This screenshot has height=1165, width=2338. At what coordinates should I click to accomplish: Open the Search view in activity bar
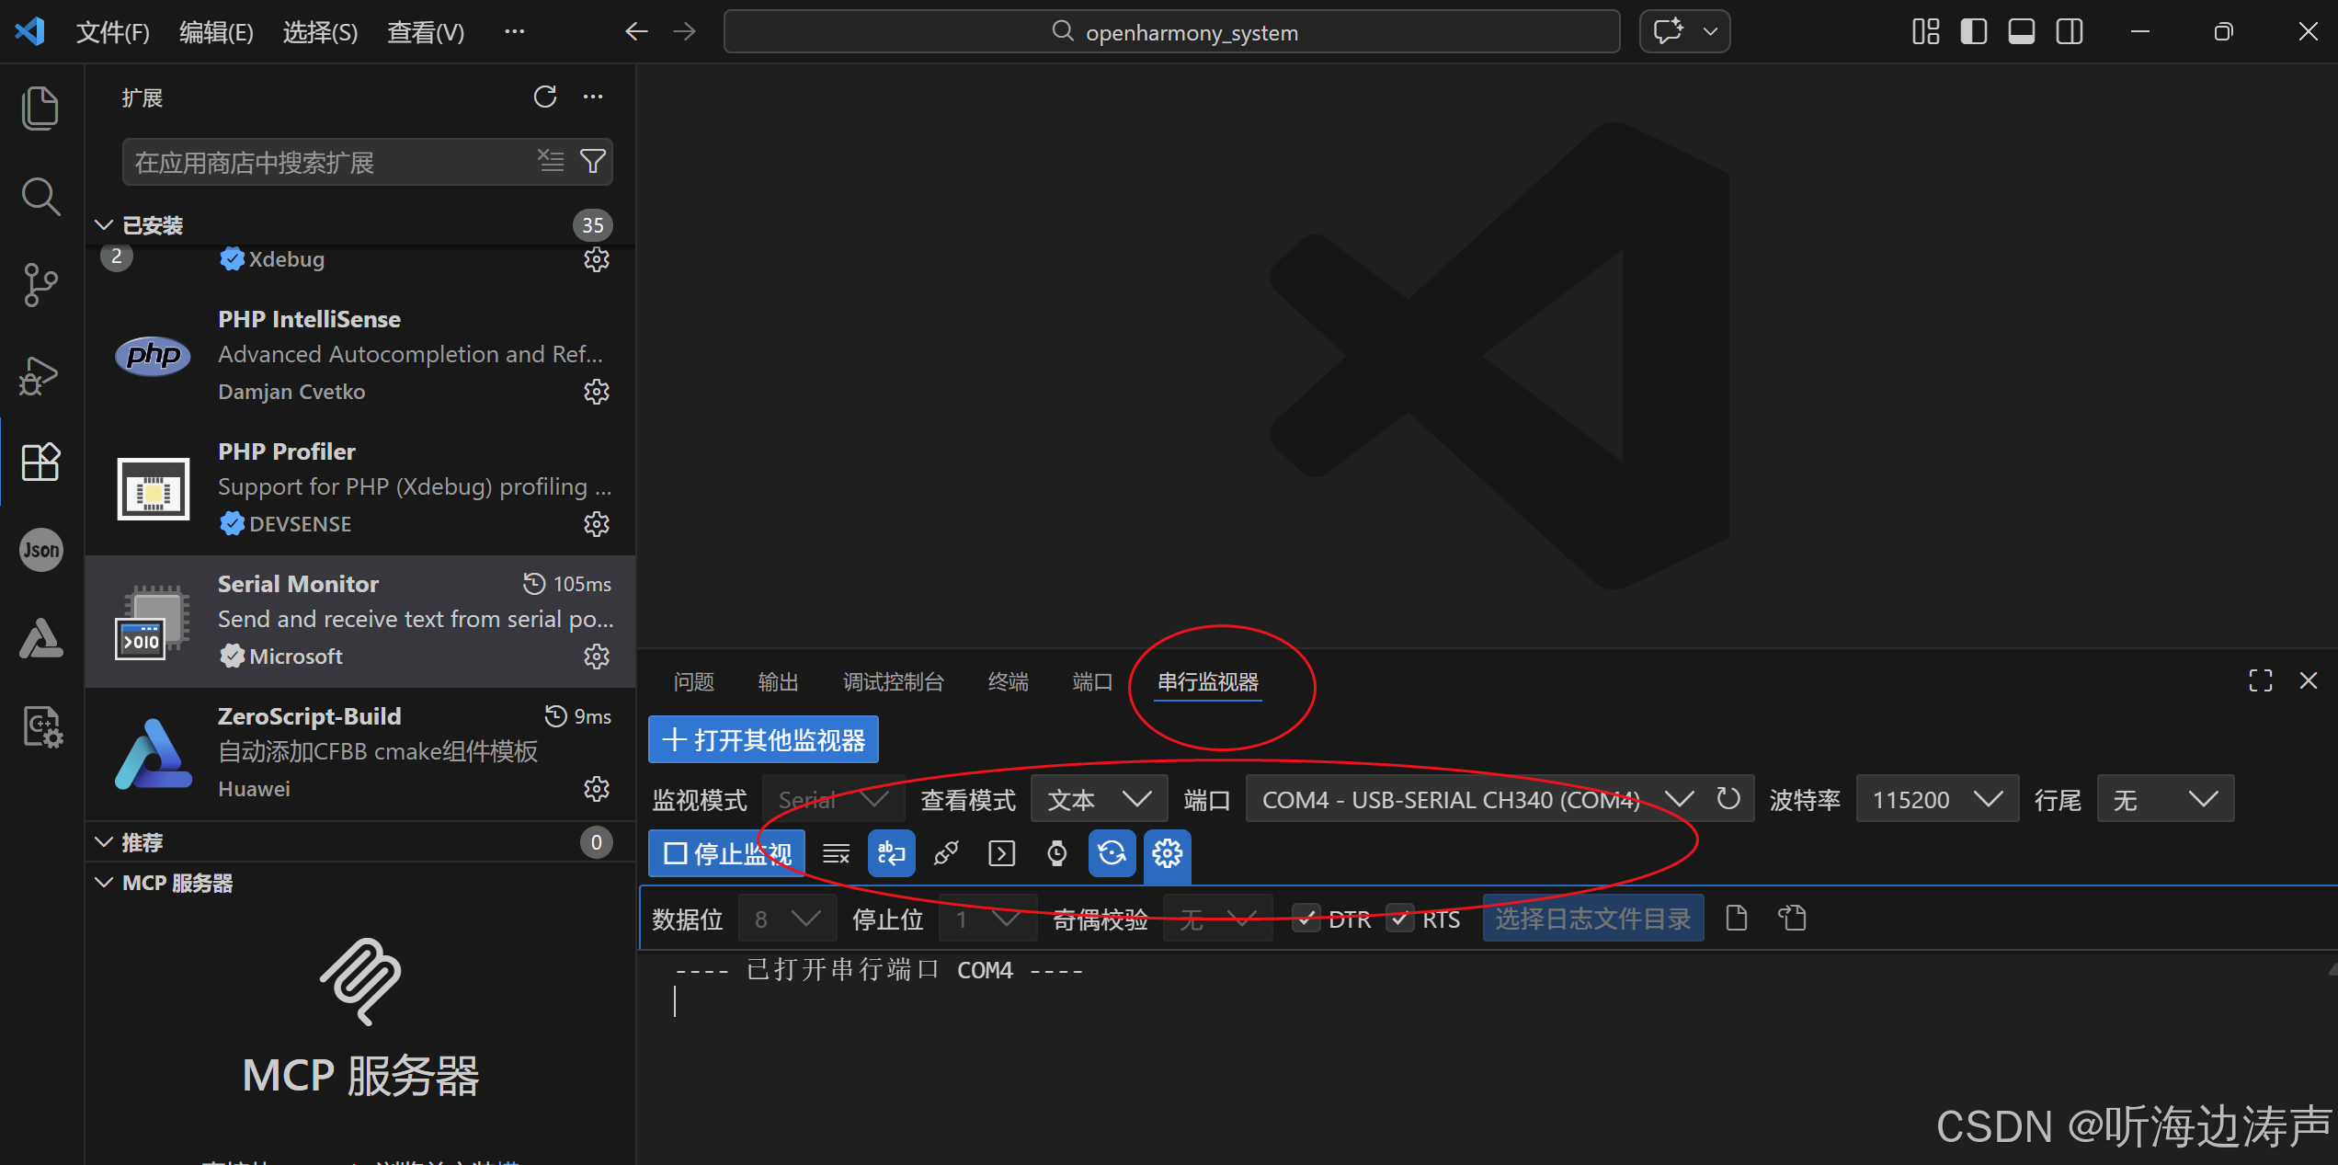tap(40, 196)
